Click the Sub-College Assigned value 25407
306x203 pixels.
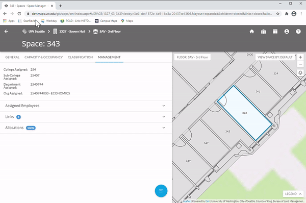[x=35, y=75]
